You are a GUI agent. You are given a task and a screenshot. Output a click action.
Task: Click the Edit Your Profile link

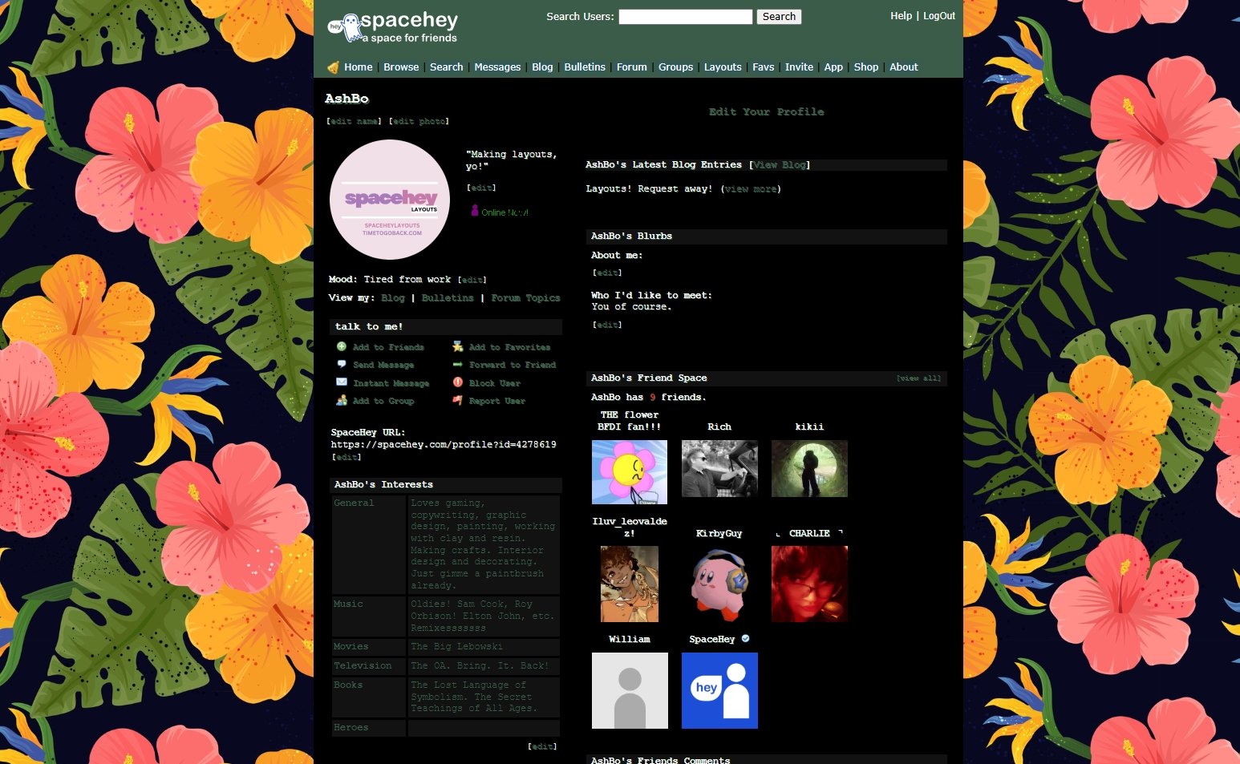pos(766,112)
